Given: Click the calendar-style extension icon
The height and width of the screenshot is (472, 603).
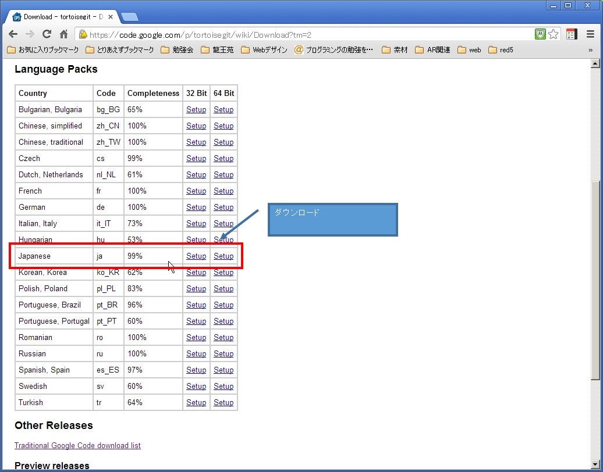Looking at the screenshot, I should [572, 34].
